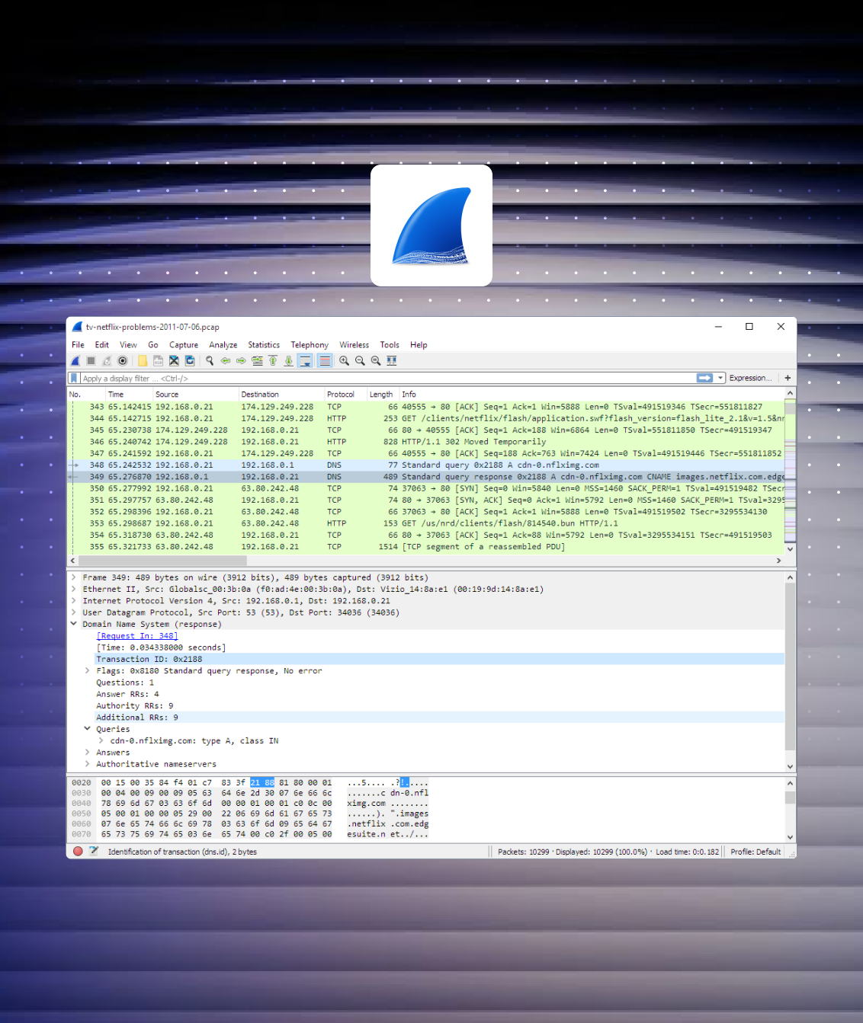Open the Tools menu
The height and width of the screenshot is (1023, 863).
pyautogui.click(x=390, y=345)
